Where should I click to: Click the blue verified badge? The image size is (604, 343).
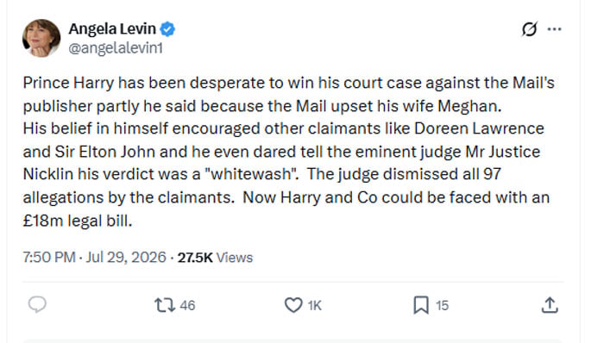tap(167, 29)
